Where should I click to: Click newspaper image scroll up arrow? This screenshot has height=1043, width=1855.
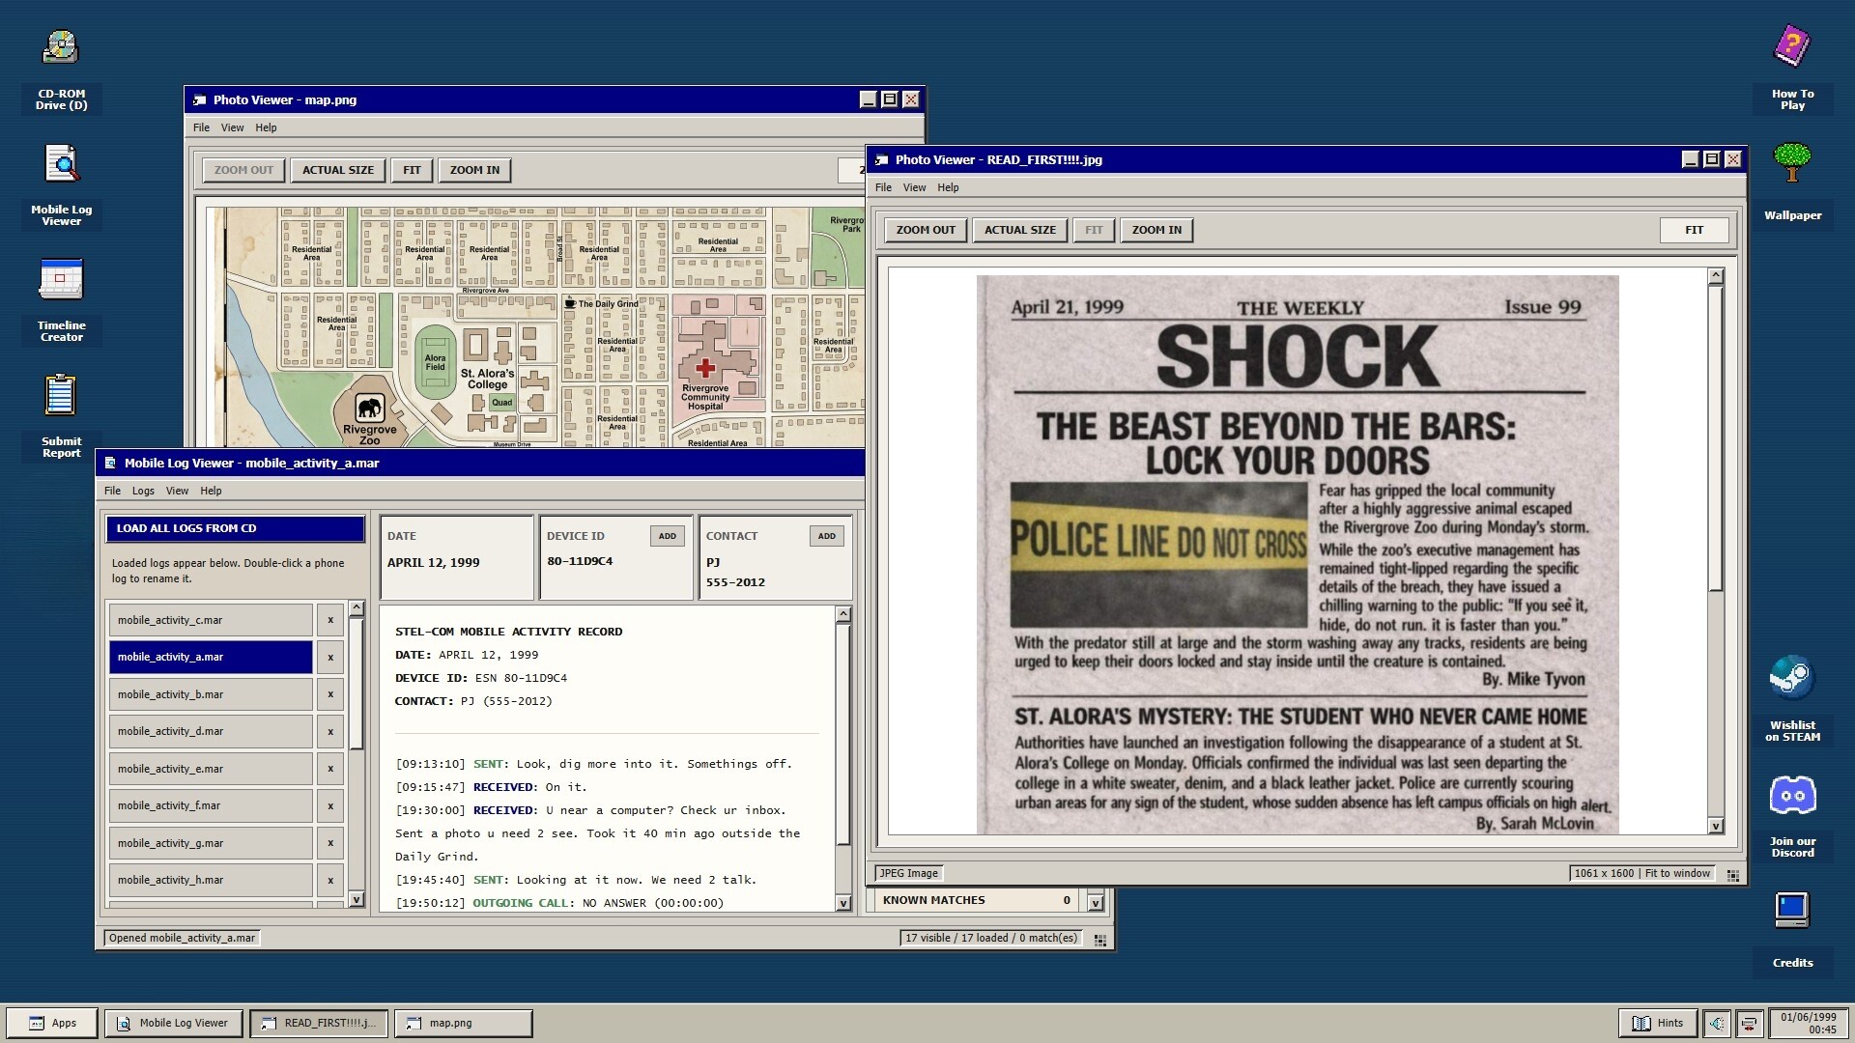click(1716, 276)
